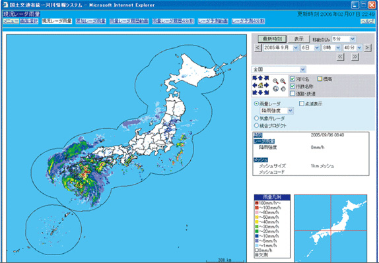Viewport: 379px width, 263px height.
Task: Reset map view with the home icon
Action: click(260, 85)
